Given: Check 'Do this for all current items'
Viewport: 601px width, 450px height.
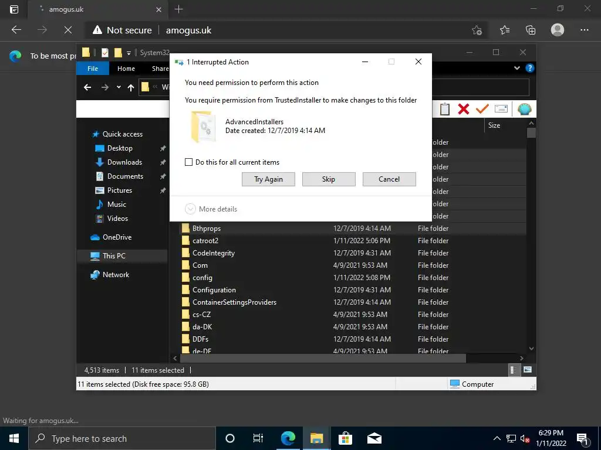Looking at the screenshot, I should click(188, 162).
